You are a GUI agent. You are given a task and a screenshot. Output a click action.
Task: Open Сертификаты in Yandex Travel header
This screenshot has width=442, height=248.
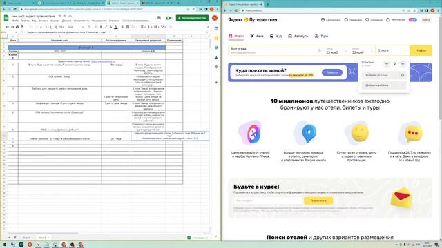pyautogui.click(x=331, y=20)
